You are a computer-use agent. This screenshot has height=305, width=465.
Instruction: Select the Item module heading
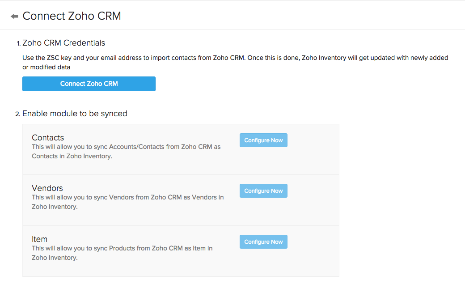(39, 239)
